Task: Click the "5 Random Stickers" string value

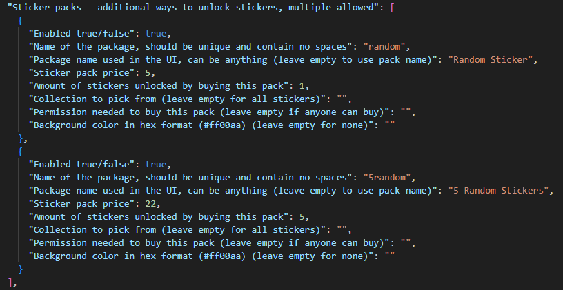Action: (498, 190)
